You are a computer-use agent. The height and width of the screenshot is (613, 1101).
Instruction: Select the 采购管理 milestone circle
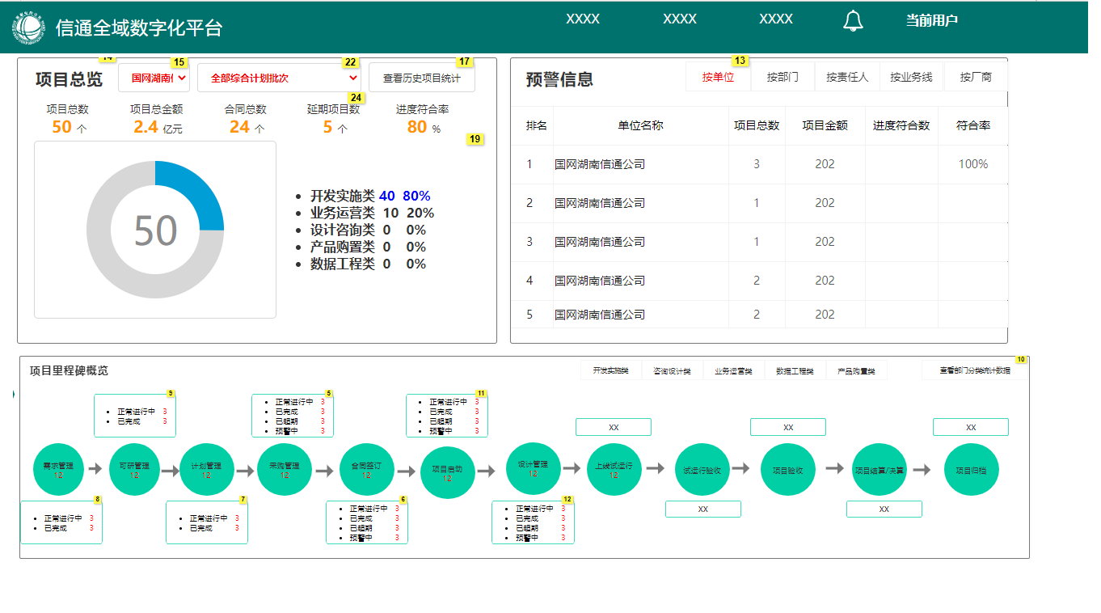click(x=285, y=470)
